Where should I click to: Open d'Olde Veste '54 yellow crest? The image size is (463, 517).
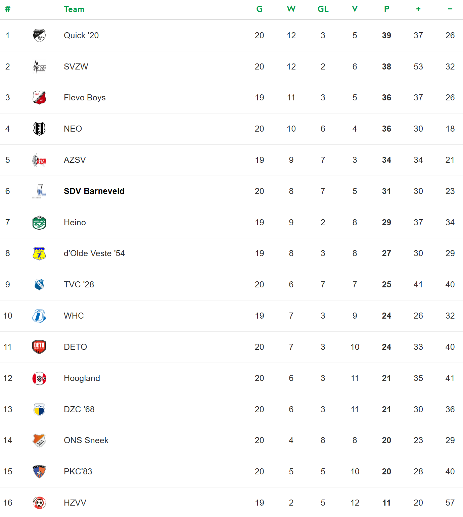coord(39,253)
